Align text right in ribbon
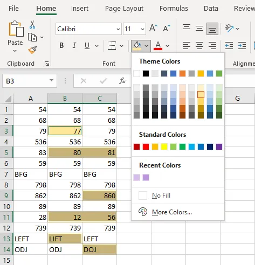 pyautogui.click(x=212, y=46)
